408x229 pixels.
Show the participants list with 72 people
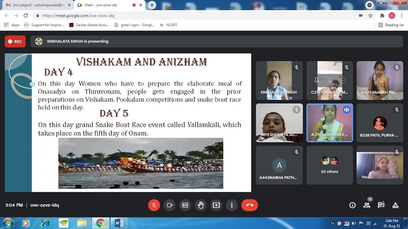[367, 205]
